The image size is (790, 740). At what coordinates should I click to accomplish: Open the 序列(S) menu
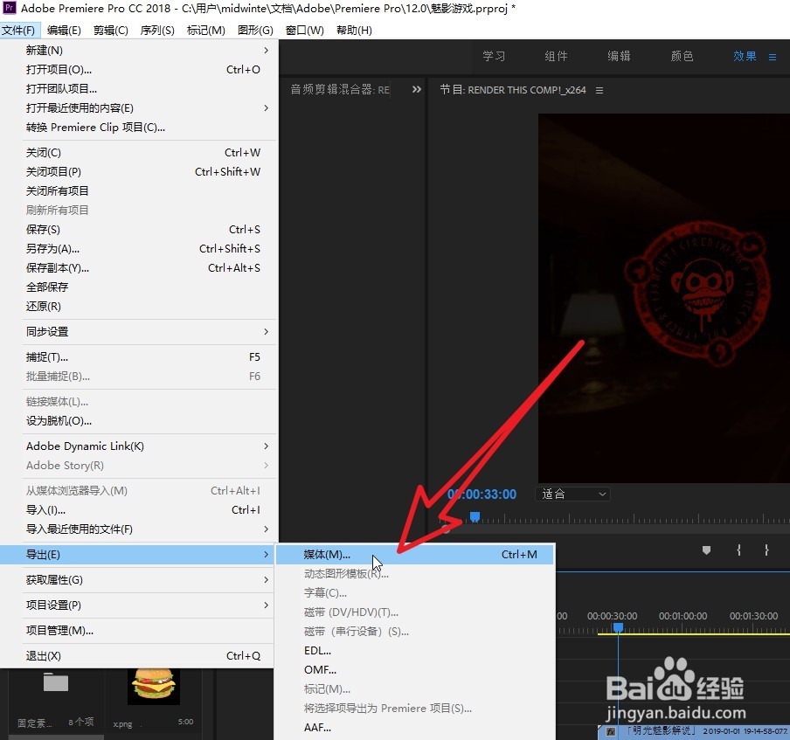(157, 31)
